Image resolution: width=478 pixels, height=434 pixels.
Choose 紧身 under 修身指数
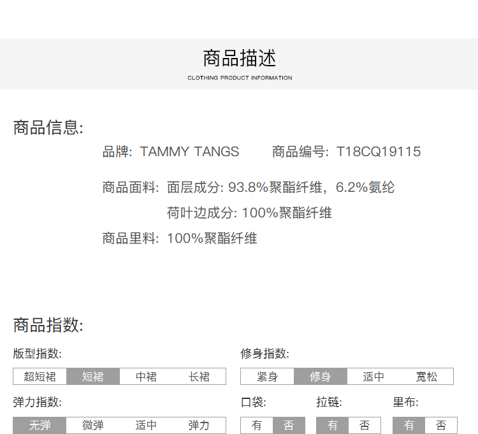pos(267,377)
